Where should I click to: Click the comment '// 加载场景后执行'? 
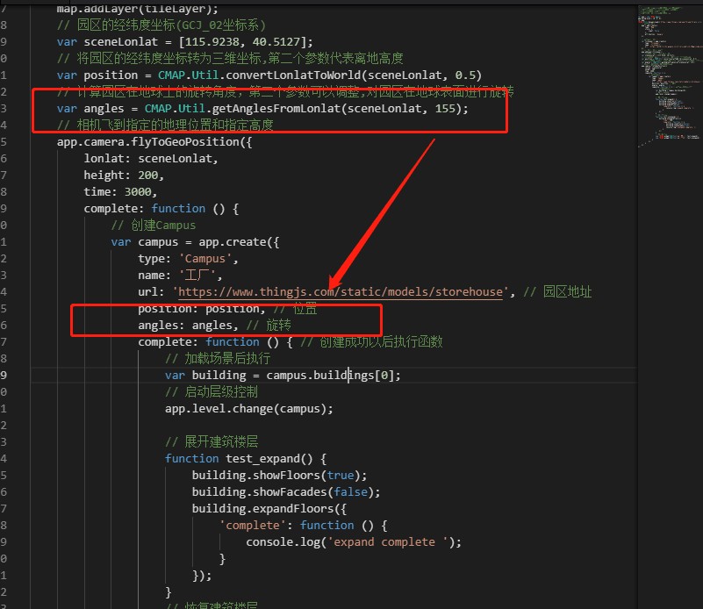tap(218, 359)
